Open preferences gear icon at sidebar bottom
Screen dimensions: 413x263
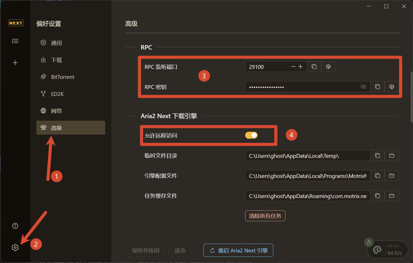(15, 248)
